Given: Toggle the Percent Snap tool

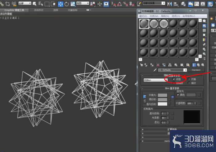Looking at the screenshot, I should (126, 4).
